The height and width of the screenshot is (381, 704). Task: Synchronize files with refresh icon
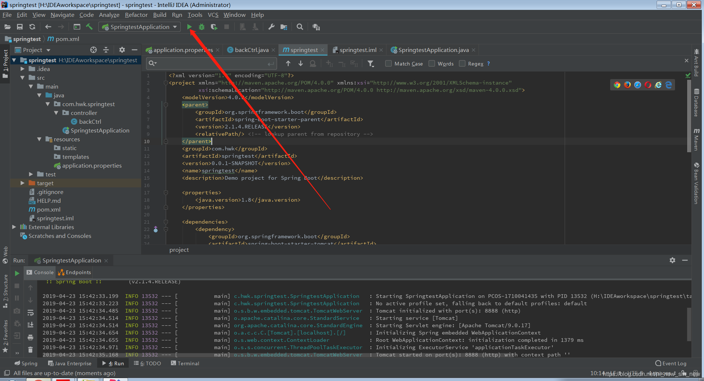(32, 27)
